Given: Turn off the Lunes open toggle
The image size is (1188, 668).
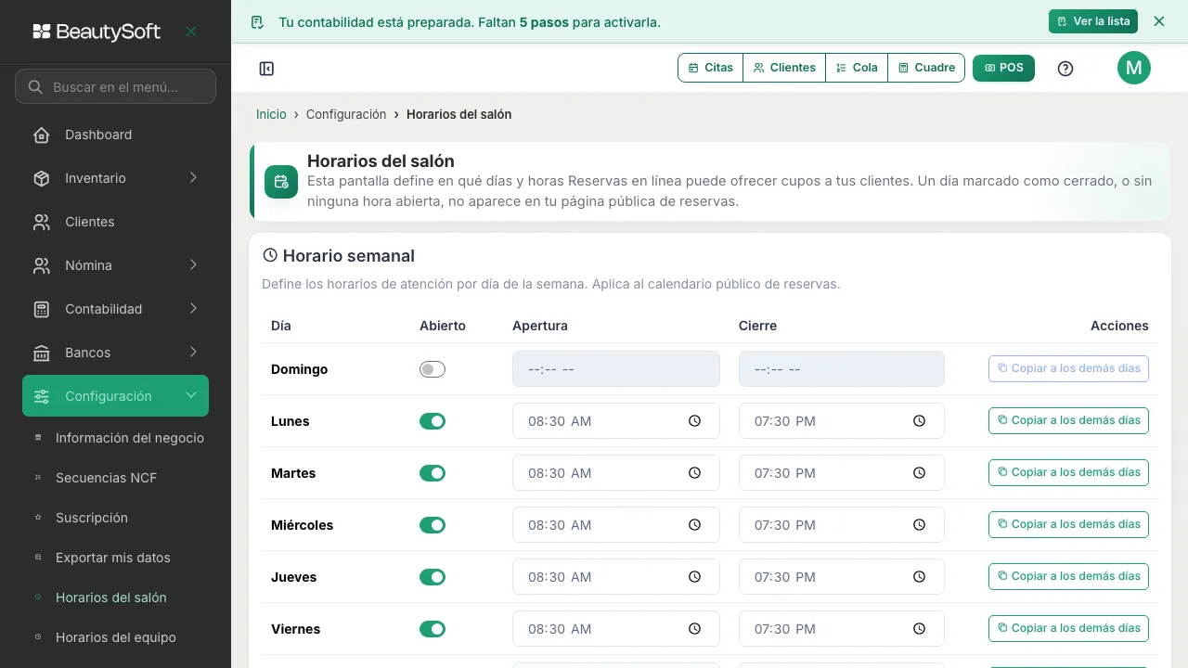Looking at the screenshot, I should pyautogui.click(x=433, y=421).
